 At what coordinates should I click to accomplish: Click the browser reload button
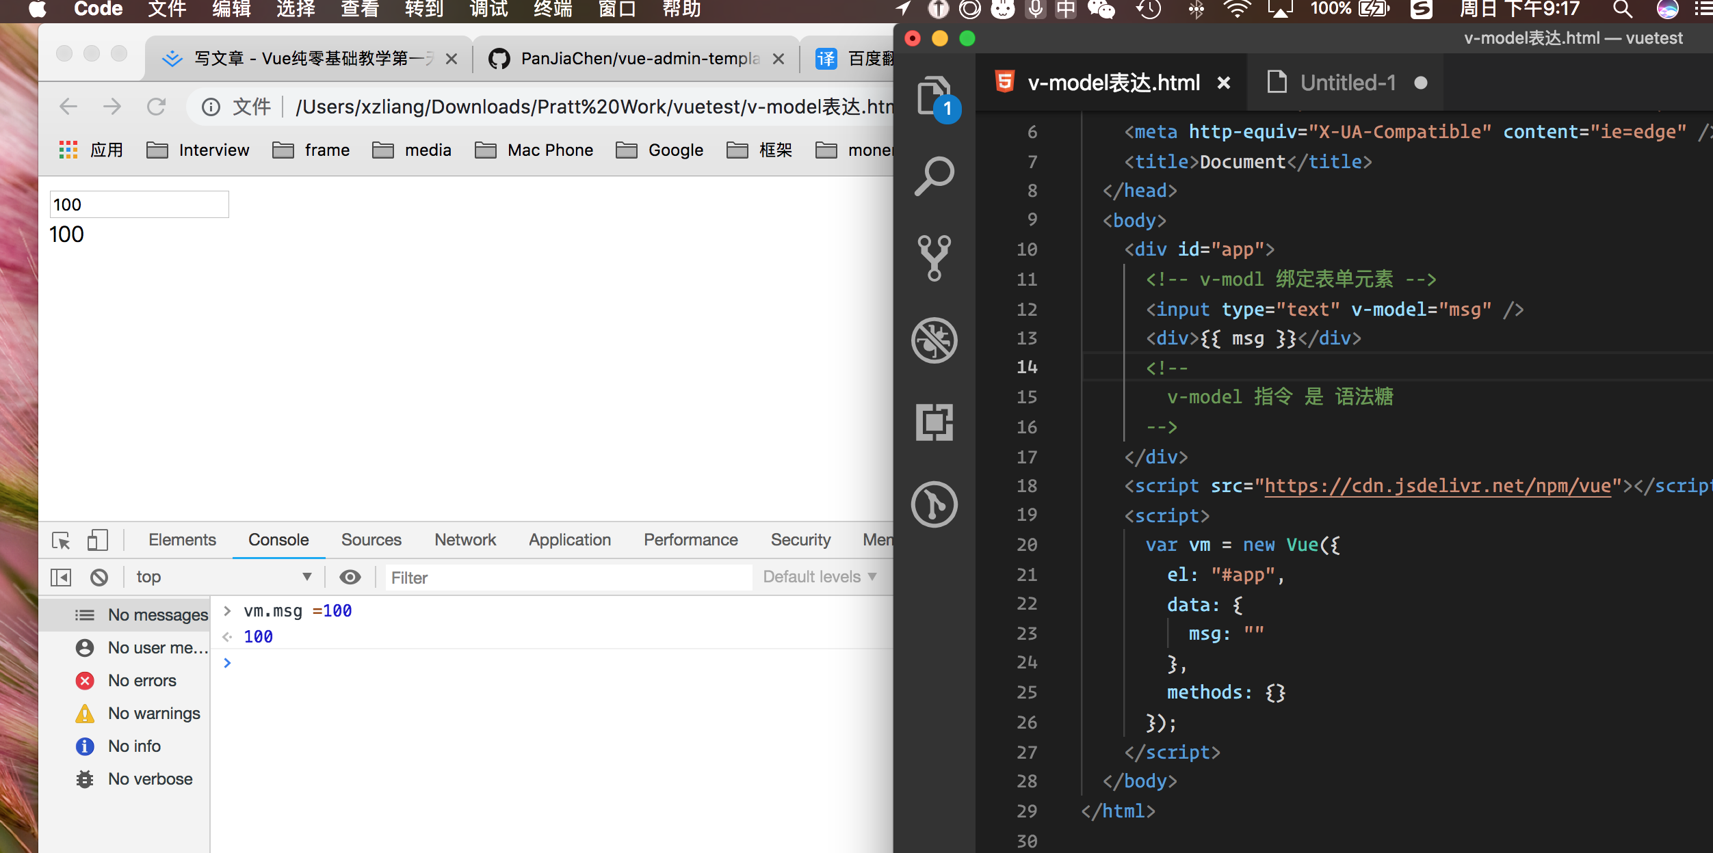click(157, 107)
